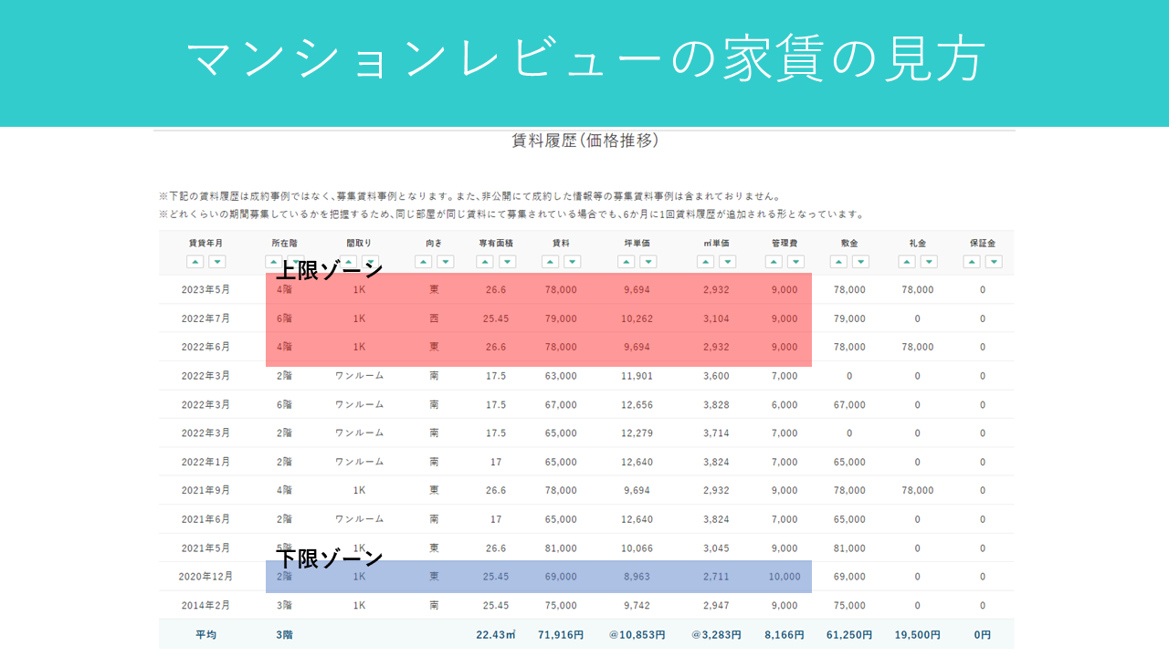The width and height of the screenshot is (1169, 657).
Task: Click the average @3,283円 value
Action: point(716,634)
